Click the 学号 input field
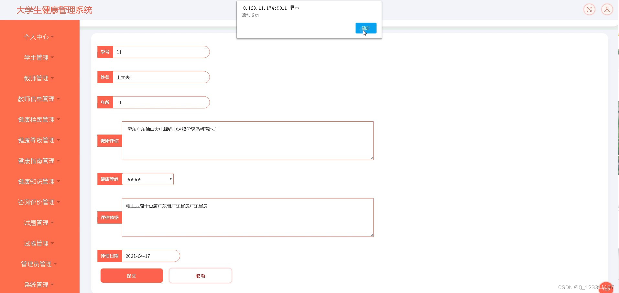 (161, 52)
